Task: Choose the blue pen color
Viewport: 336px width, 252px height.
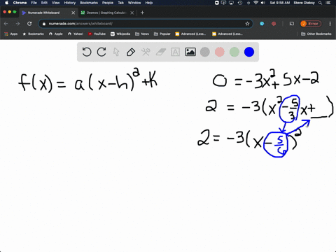Action: click(x=249, y=52)
